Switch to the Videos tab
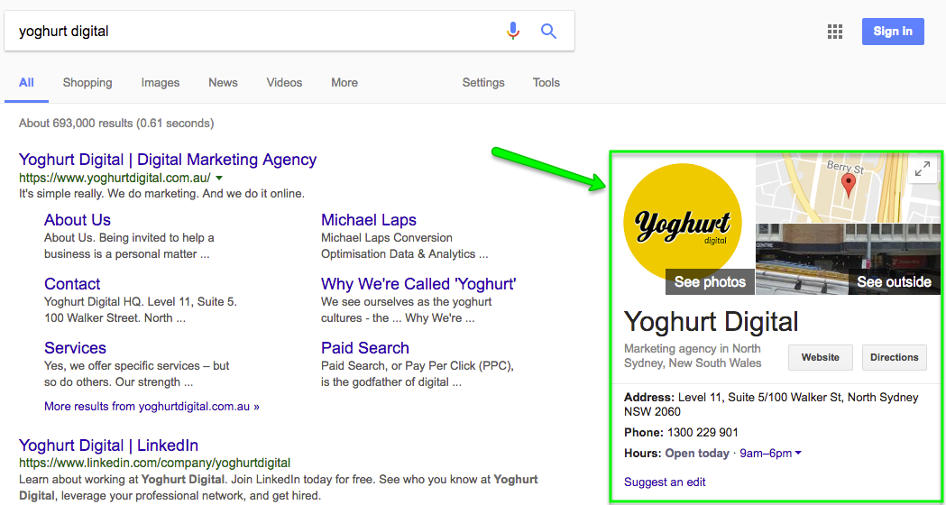The image size is (946, 505). (x=284, y=83)
